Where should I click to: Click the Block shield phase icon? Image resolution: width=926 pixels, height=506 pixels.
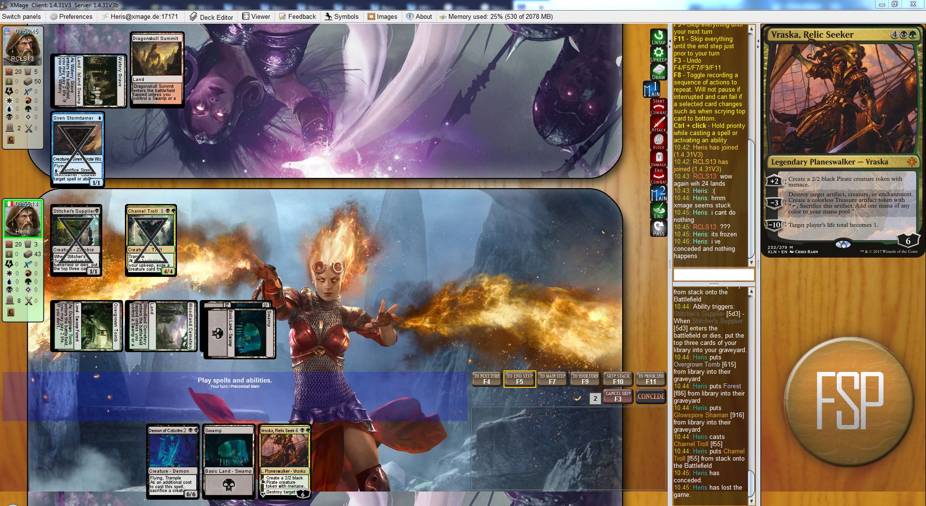[x=658, y=142]
